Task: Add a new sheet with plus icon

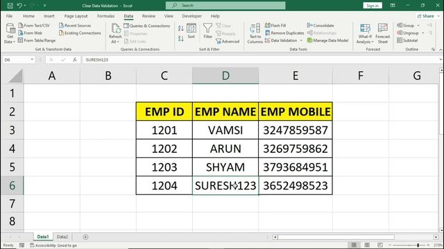Action: 85,237
